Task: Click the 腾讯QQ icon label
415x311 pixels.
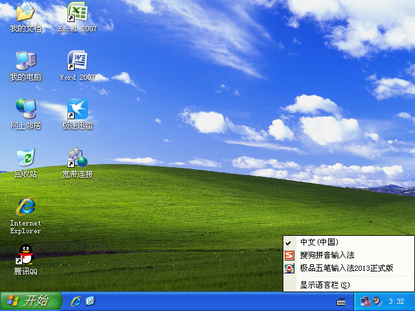Action: click(x=26, y=271)
